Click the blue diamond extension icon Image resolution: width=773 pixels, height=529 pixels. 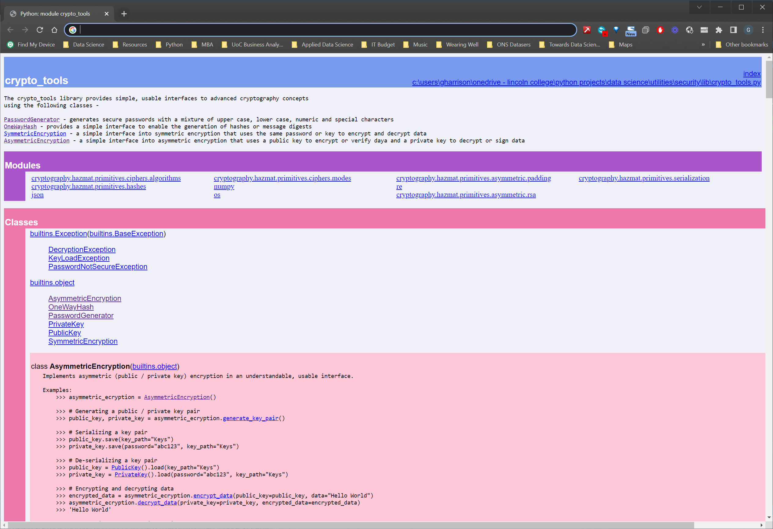tap(616, 30)
